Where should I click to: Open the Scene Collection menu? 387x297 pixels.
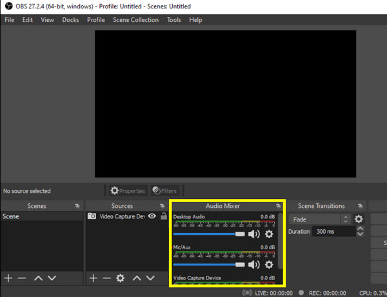tap(135, 20)
